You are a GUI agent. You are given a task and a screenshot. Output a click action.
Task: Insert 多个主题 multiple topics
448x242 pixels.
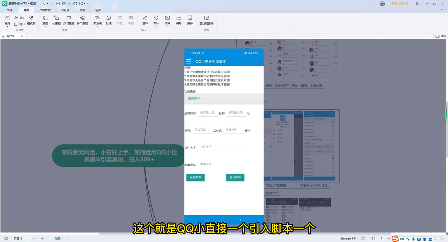[82, 20]
